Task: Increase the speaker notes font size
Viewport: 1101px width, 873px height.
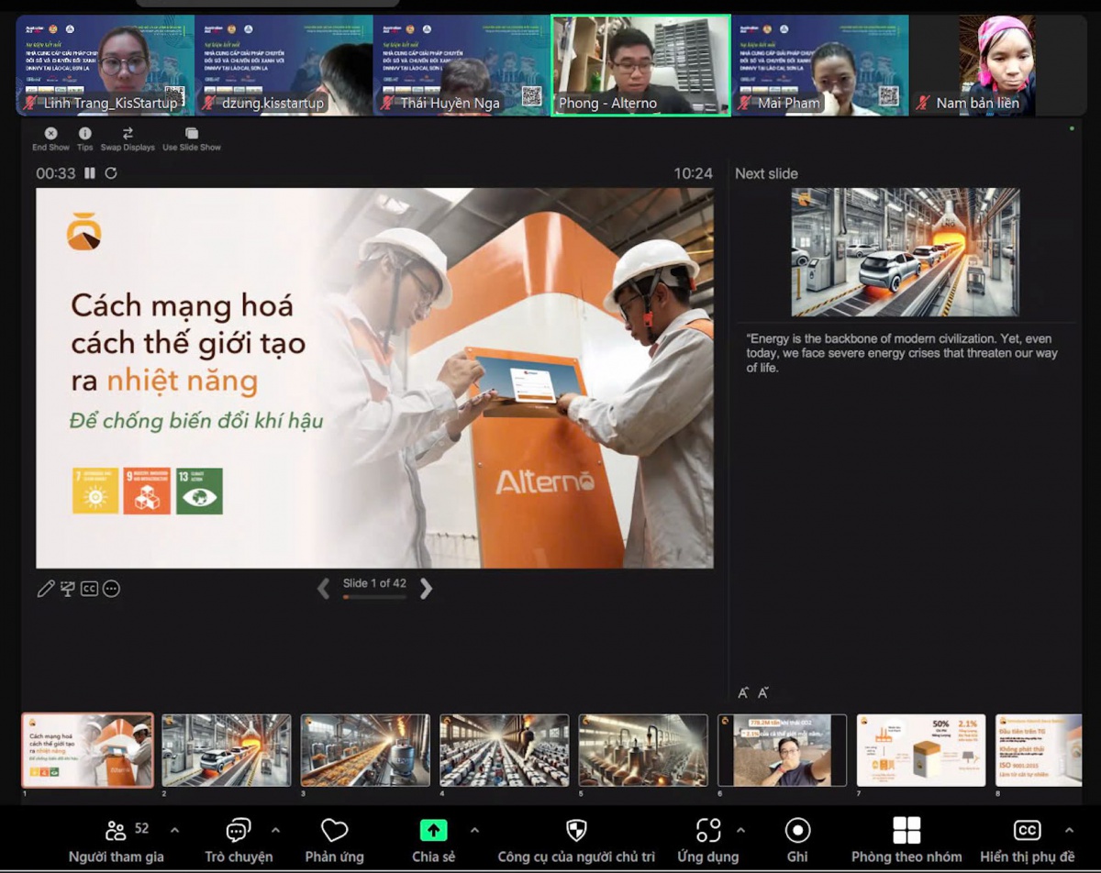Action: tap(743, 693)
